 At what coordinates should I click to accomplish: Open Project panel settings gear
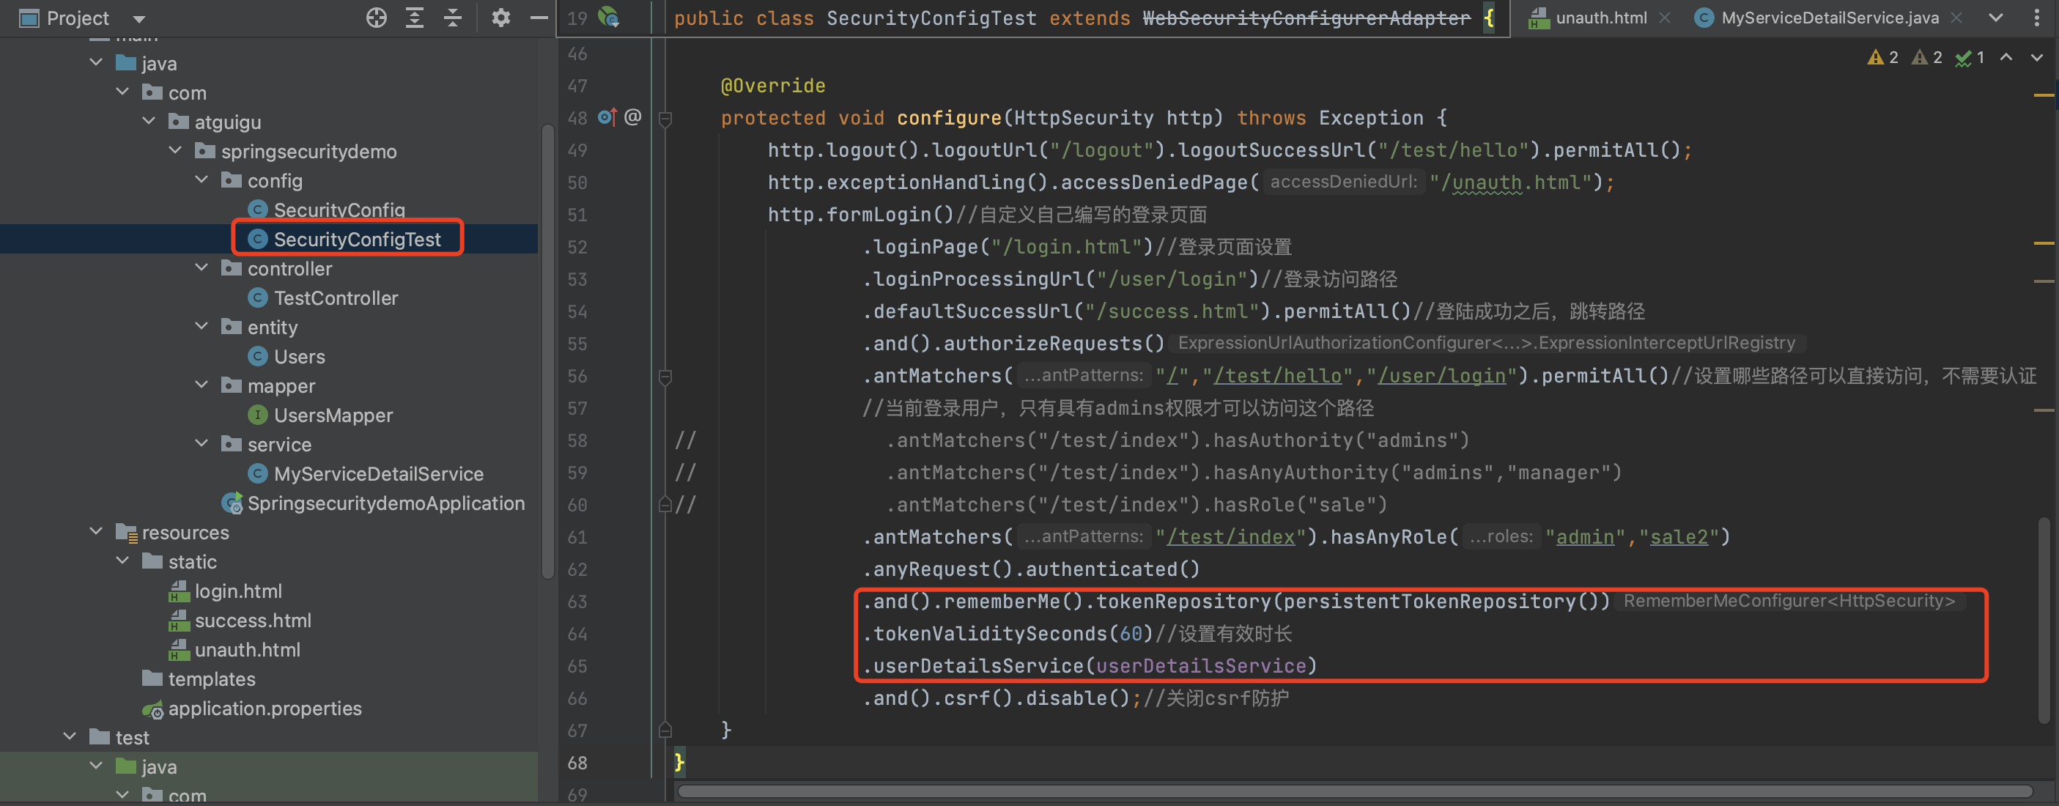501,18
